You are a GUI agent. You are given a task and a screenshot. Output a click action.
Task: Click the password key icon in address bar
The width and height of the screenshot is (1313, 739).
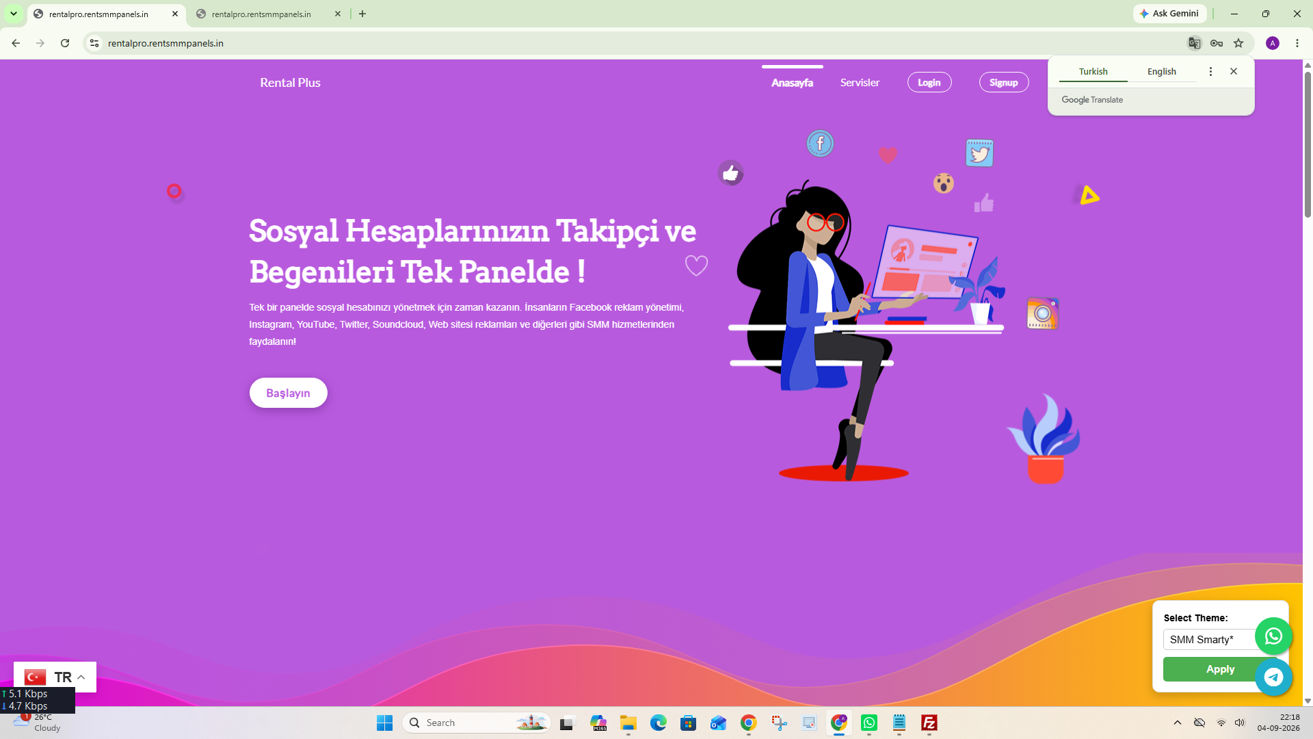[1217, 43]
